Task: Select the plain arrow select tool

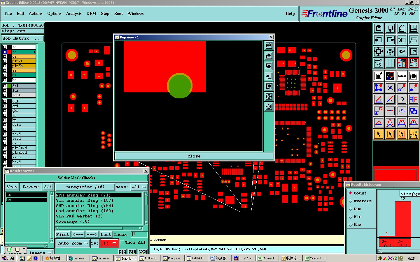Action: tap(379, 134)
